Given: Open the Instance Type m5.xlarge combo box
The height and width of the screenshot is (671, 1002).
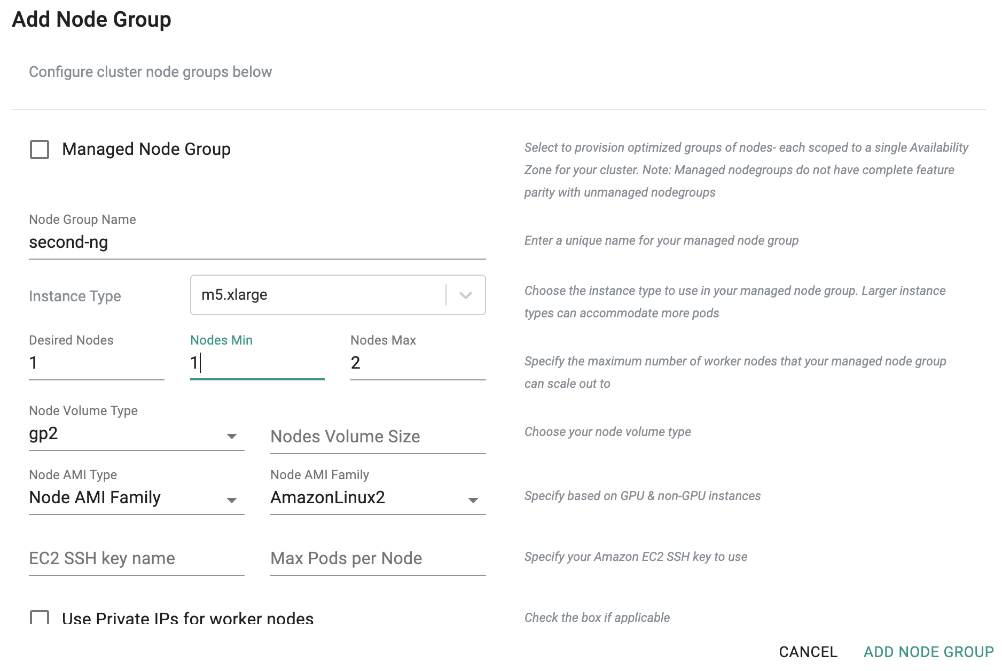Looking at the screenshot, I should (x=338, y=295).
